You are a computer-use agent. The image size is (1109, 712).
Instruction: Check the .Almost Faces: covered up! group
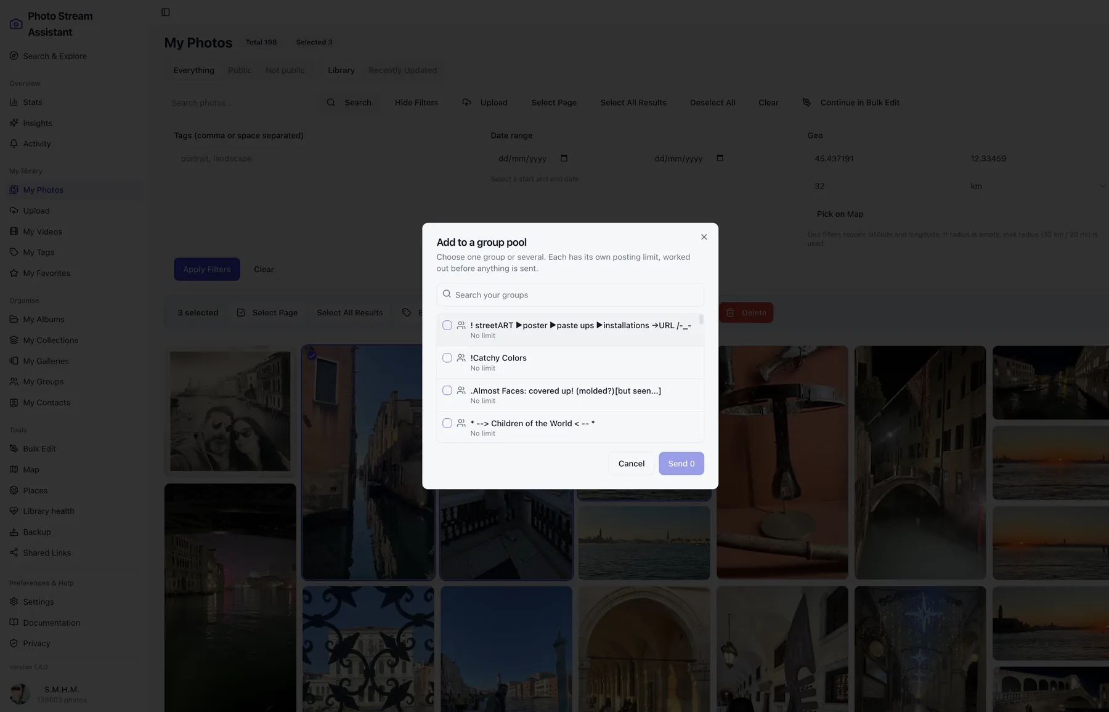coord(447,390)
